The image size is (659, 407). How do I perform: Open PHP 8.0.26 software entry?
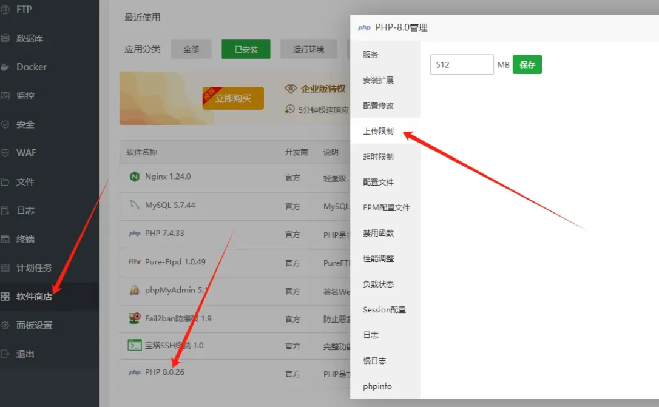164,372
